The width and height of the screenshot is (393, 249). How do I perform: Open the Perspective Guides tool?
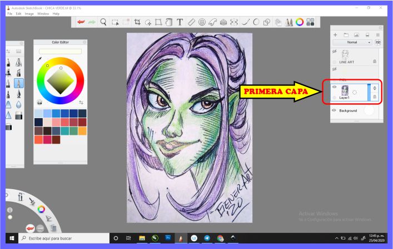223,23
